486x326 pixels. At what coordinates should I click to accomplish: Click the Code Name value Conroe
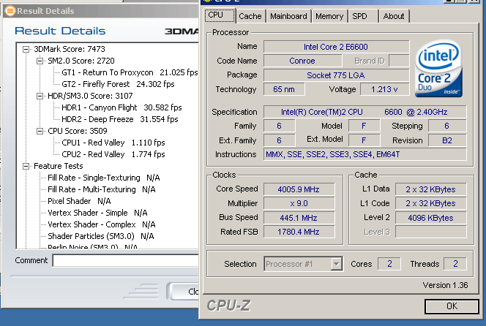point(303,61)
